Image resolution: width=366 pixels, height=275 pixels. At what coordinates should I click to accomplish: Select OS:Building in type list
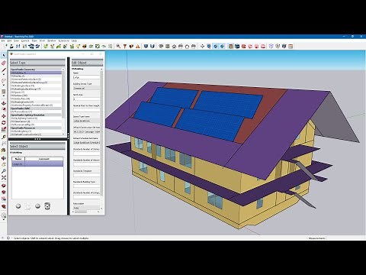click(x=36, y=73)
